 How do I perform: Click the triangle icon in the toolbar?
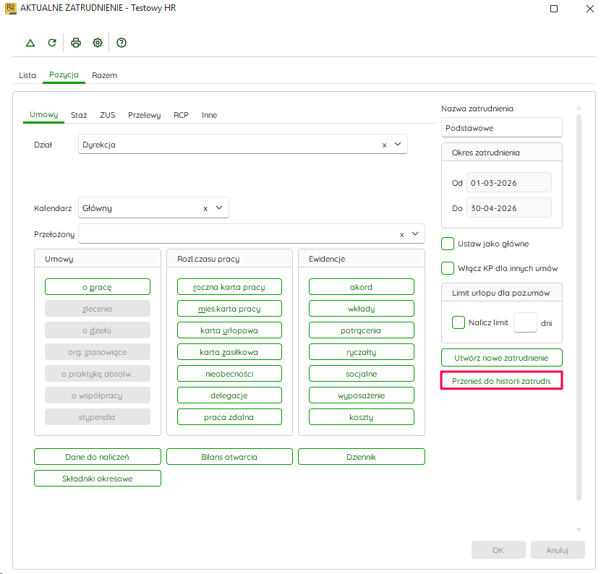(30, 43)
